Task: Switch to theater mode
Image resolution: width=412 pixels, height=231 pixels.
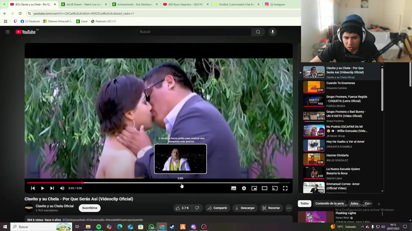Action: click(x=265, y=188)
